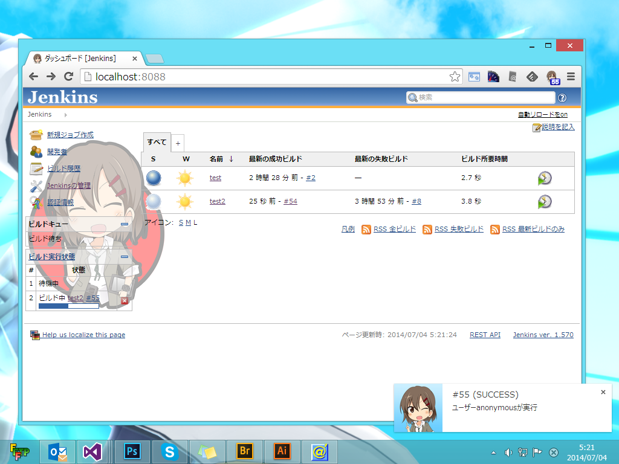
Task: Collapse the ビルドキュー panel
Action: click(125, 224)
